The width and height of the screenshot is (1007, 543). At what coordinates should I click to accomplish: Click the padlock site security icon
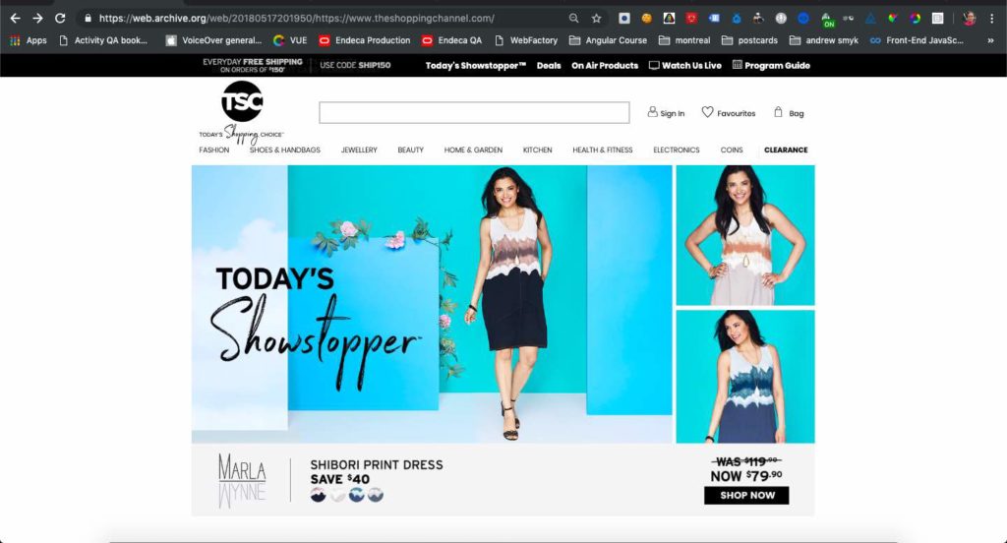click(x=88, y=19)
